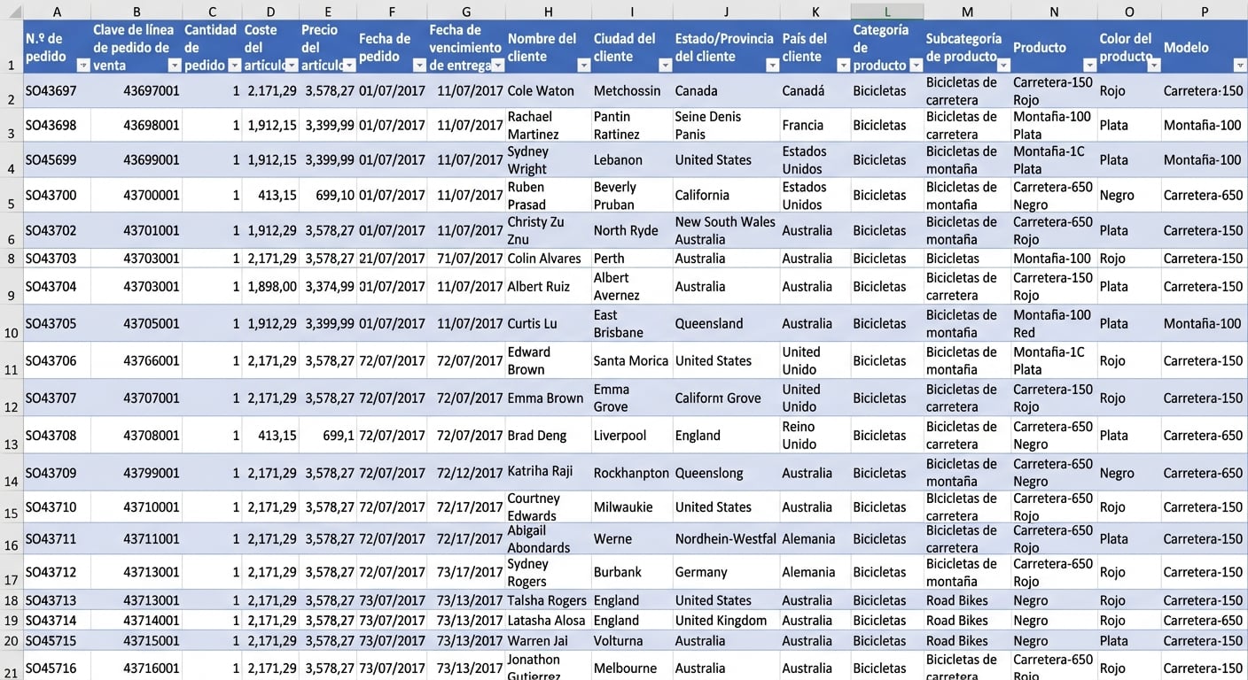Select the city cell Volturna

click(x=632, y=640)
